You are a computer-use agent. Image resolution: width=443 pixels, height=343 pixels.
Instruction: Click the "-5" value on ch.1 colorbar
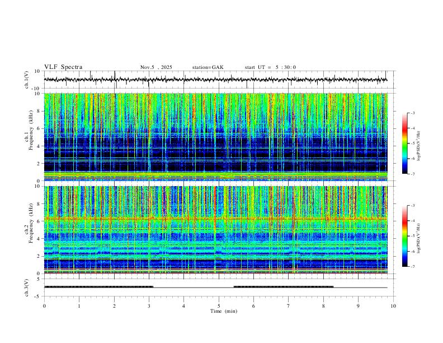pyautogui.click(x=412, y=143)
